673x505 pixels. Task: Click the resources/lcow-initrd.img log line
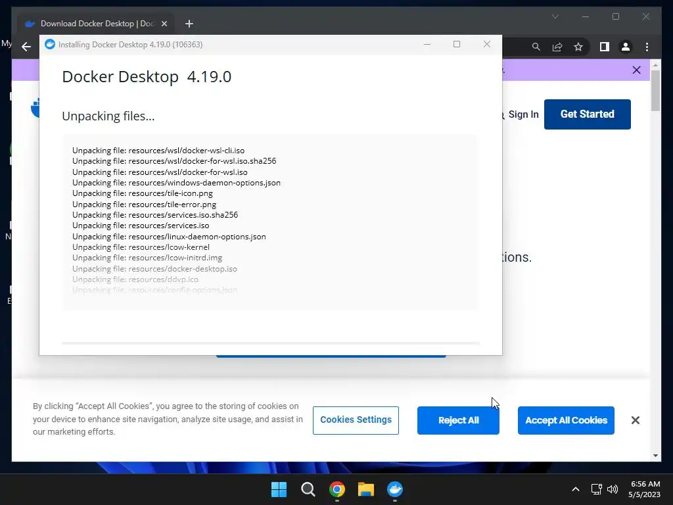click(147, 258)
